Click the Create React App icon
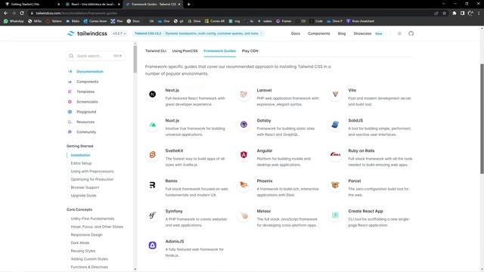 pos(335,215)
